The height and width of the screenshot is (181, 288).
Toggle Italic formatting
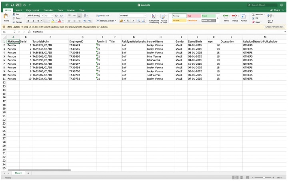click(x=33, y=21)
